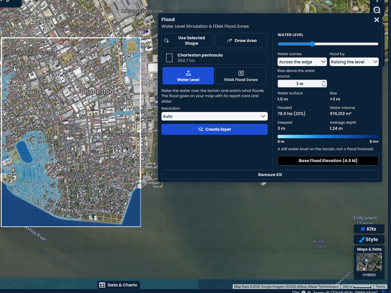Open the Water comes dropdown

click(x=302, y=62)
